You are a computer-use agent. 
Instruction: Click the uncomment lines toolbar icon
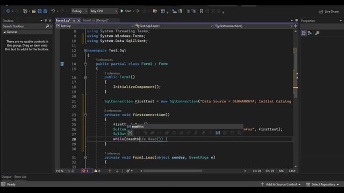click(193, 11)
